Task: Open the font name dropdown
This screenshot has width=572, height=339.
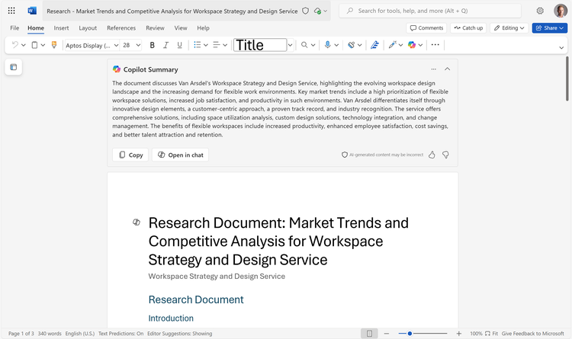Action: pos(88,45)
